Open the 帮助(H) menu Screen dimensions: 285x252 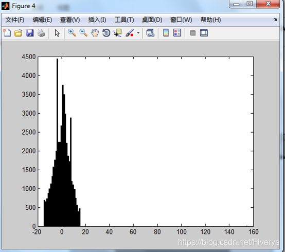coord(210,20)
